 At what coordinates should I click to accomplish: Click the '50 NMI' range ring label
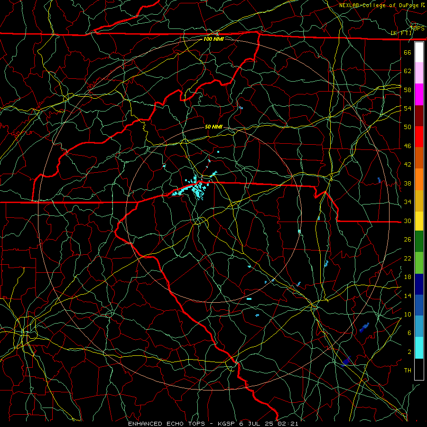tap(213, 127)
